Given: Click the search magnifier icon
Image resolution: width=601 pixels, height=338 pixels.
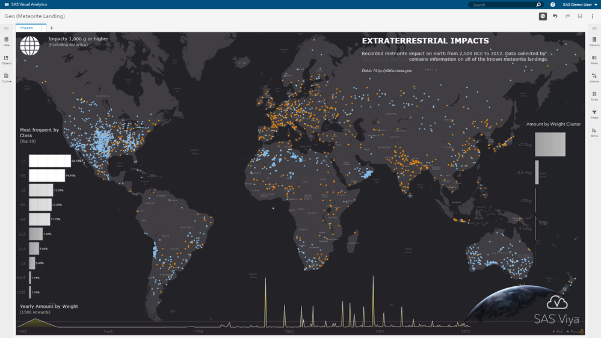Looking at the screenshot, I should coord(538,5).
